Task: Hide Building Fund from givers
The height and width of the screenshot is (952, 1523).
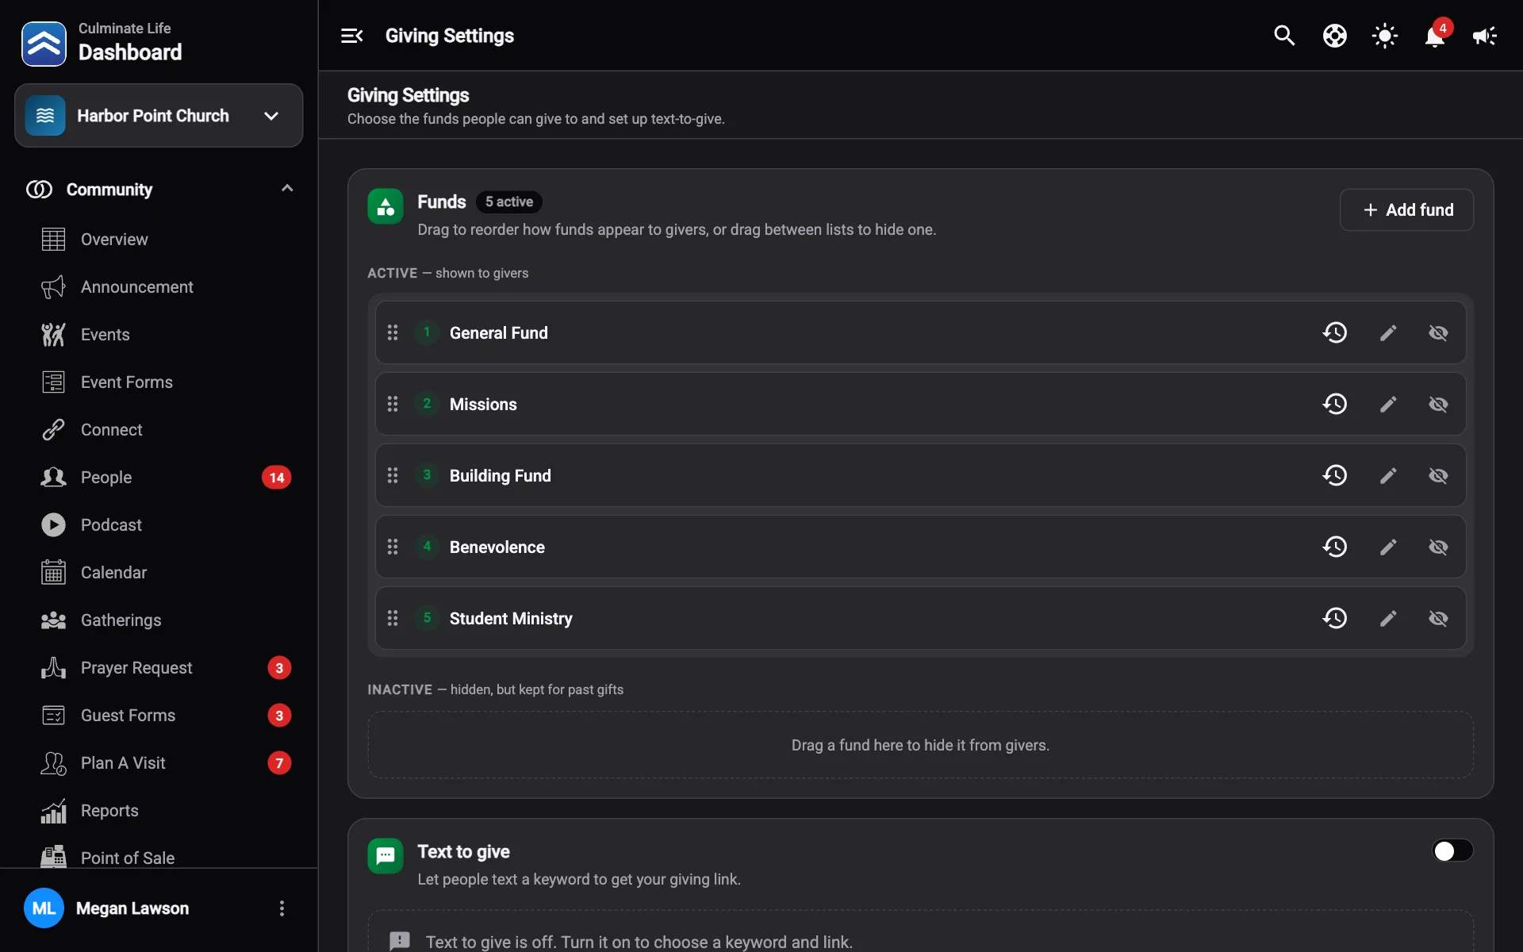Action: click(1438, 475)
